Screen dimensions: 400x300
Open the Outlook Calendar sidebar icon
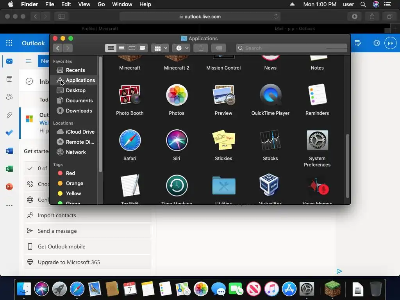click(x=9, y=79)
